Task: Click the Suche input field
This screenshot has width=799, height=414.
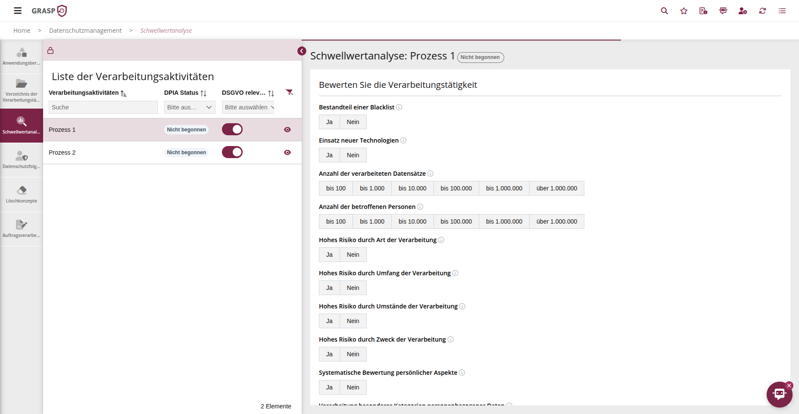Action: (103, 107)
